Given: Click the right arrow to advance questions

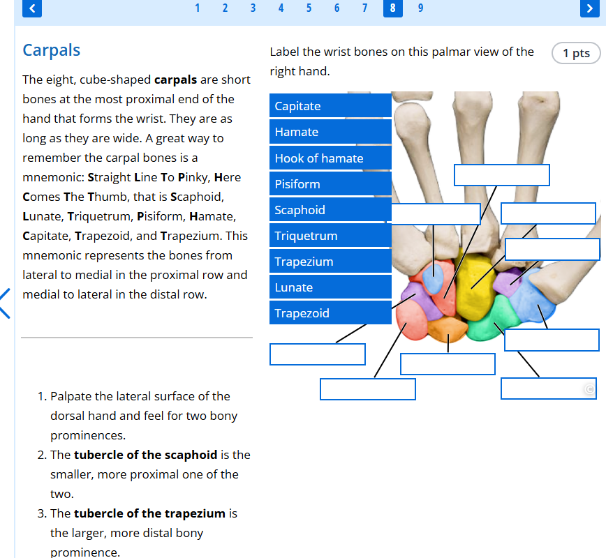Looking at the screenshot, I should coord(591,9).
